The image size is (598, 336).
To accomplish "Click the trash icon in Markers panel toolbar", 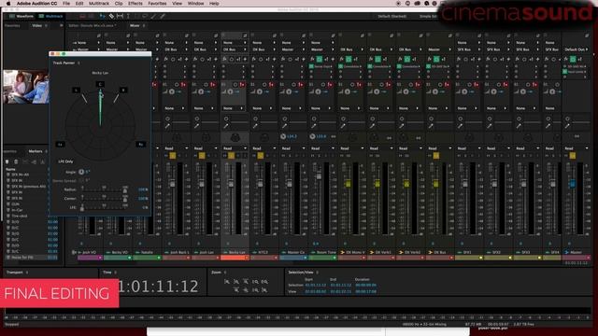I will click(16, 161).
